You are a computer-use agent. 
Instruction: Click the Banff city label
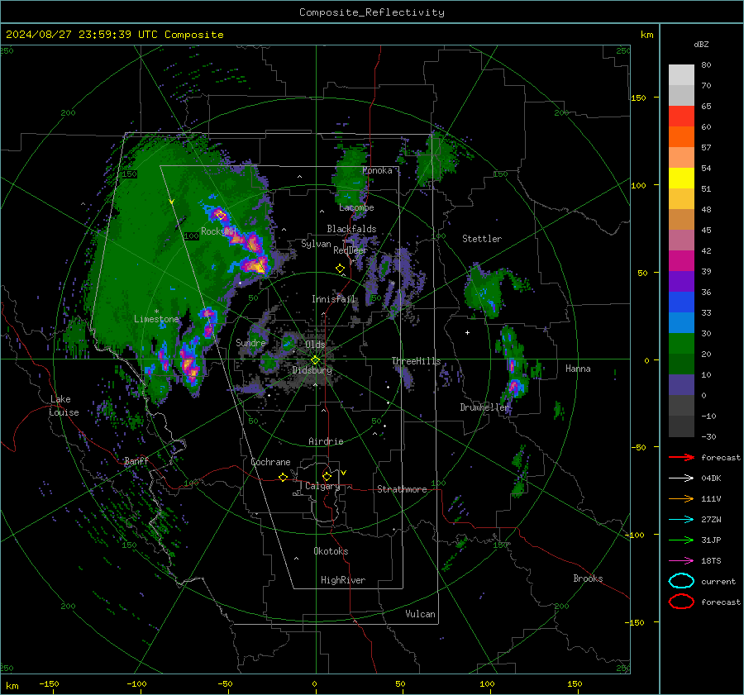tap(136, 460)
